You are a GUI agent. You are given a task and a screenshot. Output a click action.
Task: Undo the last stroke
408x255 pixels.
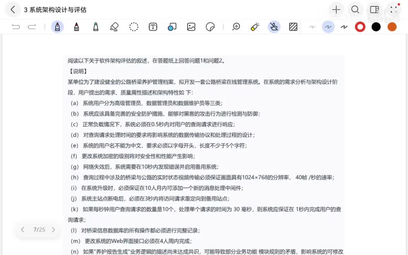coord(16,27)
